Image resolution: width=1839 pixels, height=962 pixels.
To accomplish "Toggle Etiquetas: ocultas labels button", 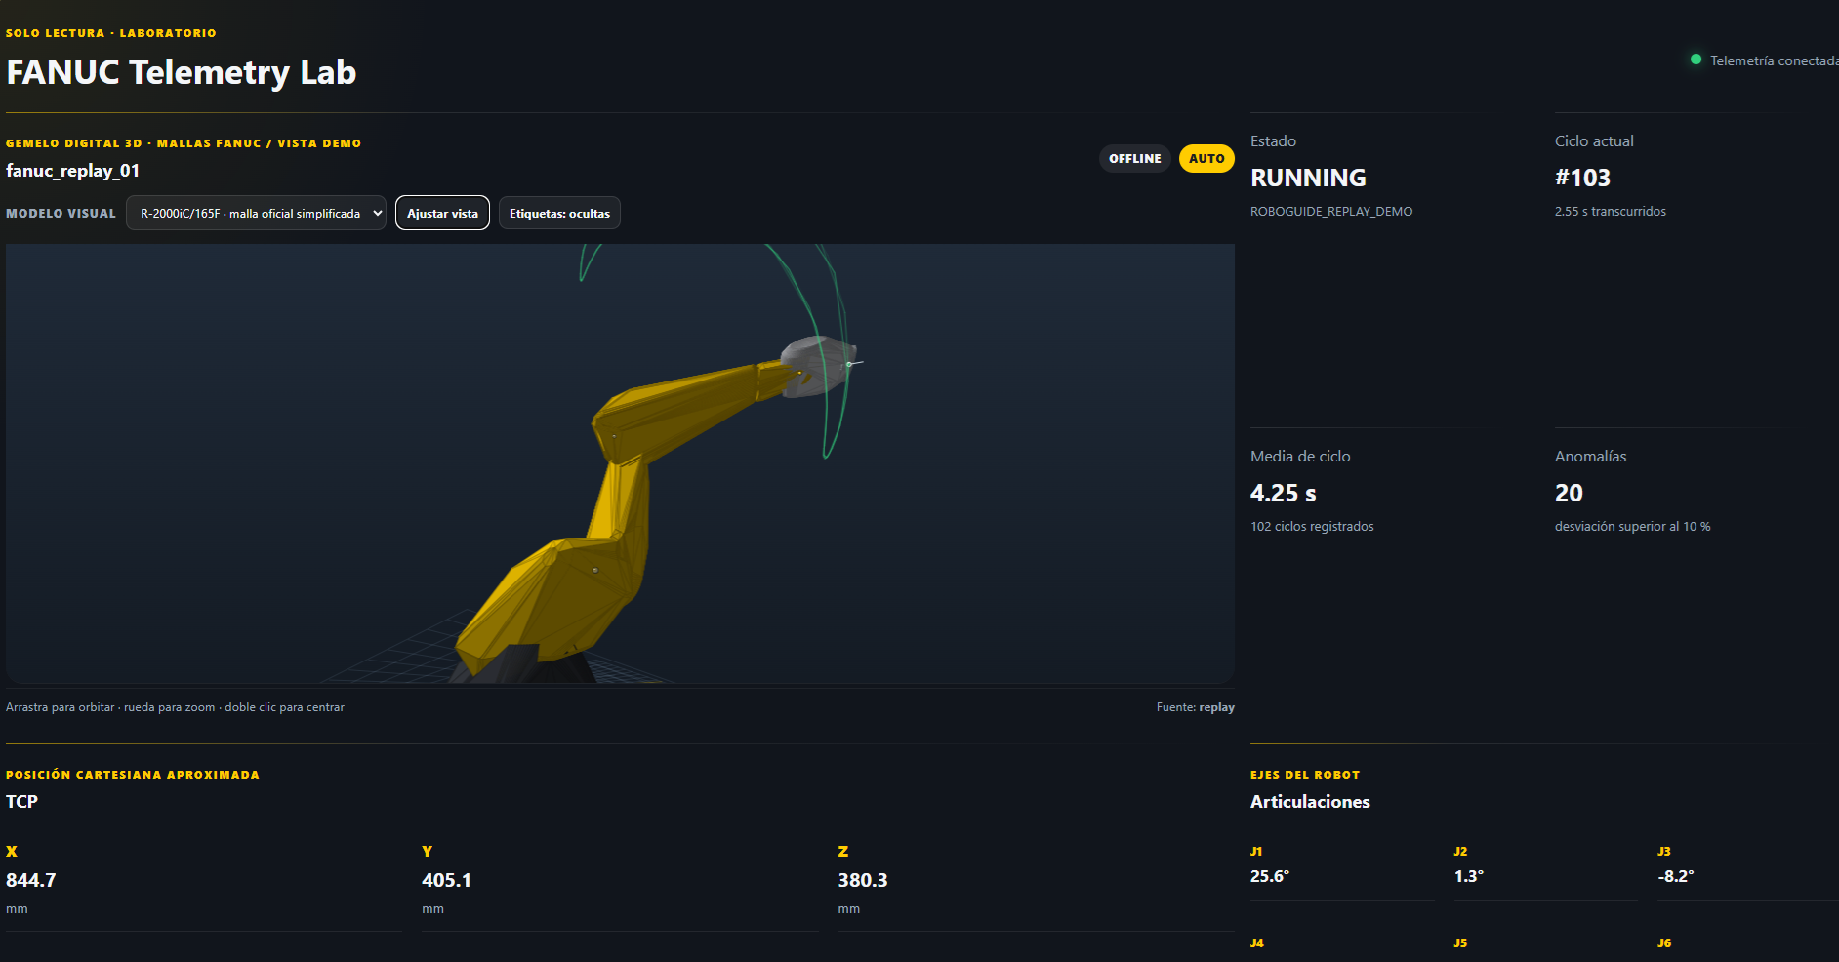I will (559, 213).
